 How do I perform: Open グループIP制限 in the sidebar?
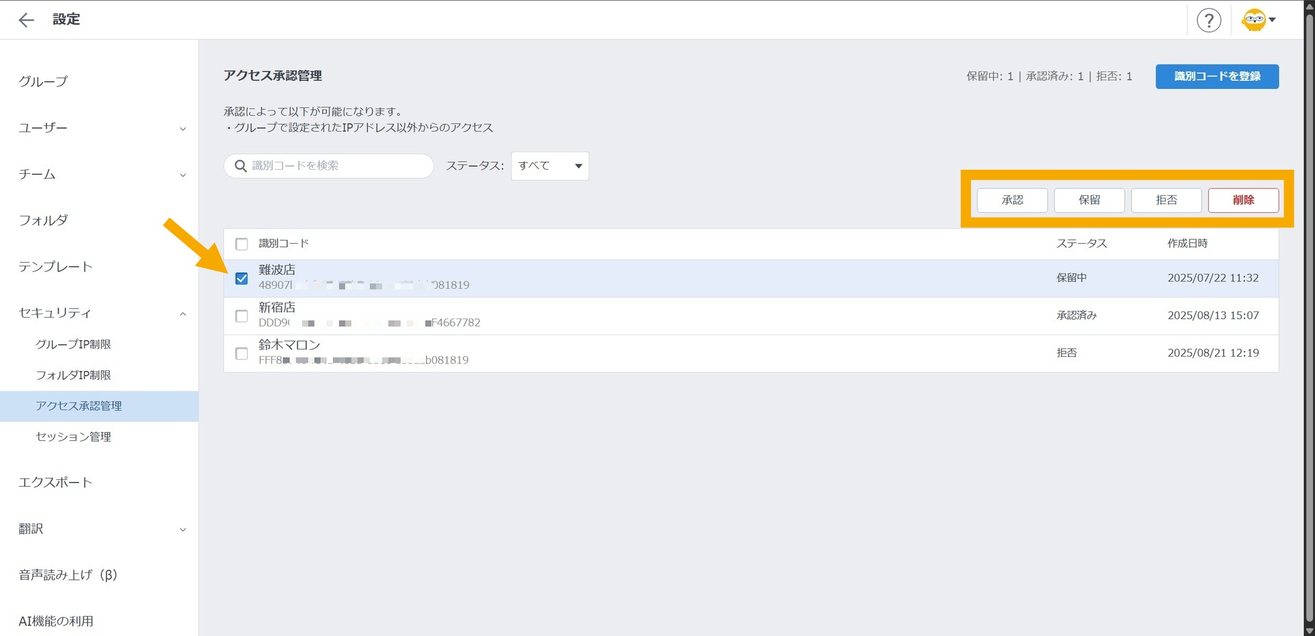(x=73, y=344)
